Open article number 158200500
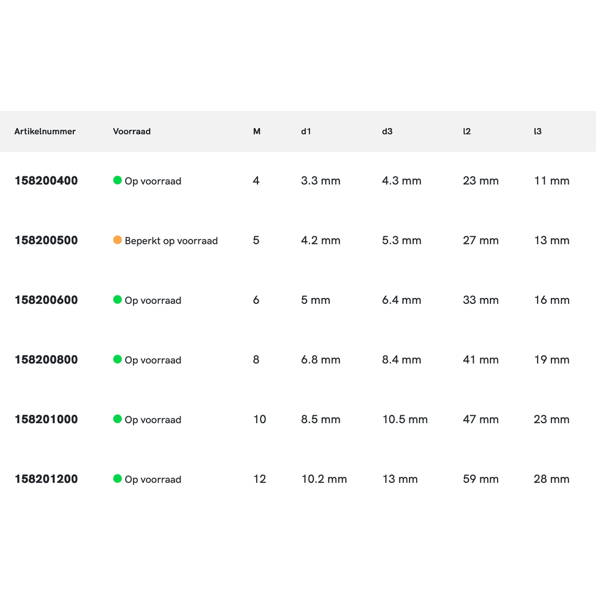Viewport: 596px width, 596px height. coord(46,240)
